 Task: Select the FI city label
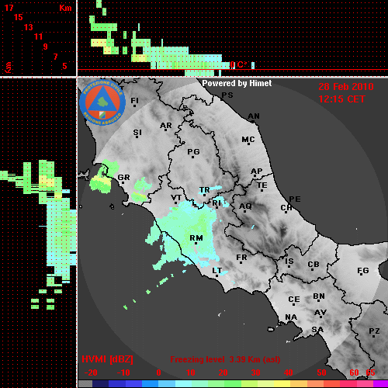pos(134,100)
